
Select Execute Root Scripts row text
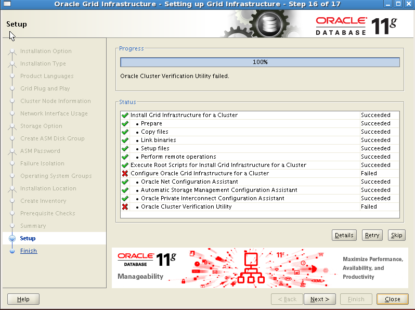pos(218,165)
